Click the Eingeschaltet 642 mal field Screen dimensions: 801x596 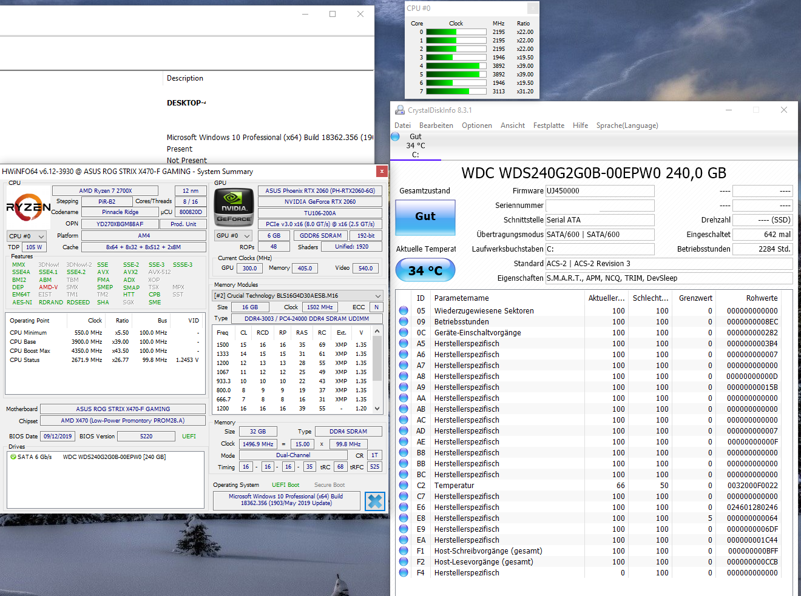tap(762, 235)
